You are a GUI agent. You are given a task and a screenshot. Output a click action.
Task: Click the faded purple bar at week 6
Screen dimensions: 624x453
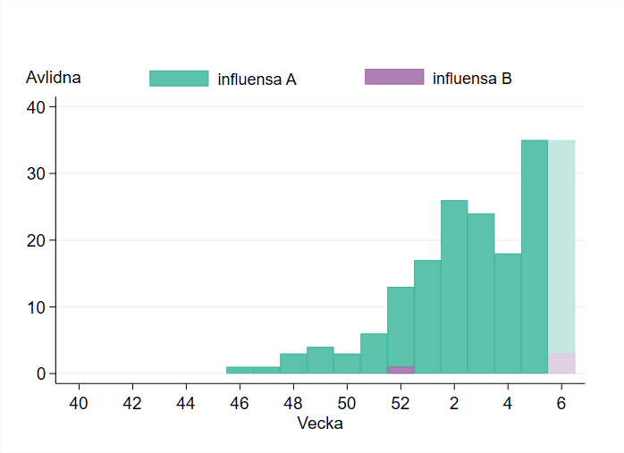click(561, 363)
